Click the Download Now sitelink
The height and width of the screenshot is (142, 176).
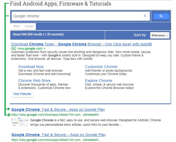31,67
